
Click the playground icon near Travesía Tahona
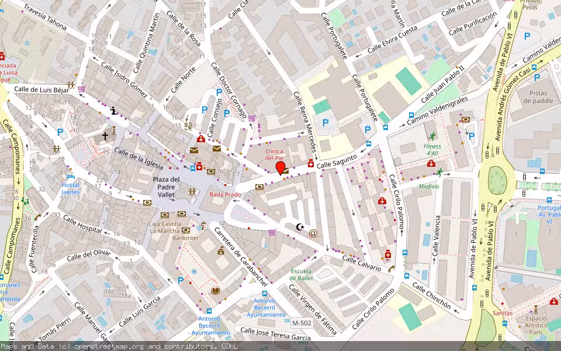click(71, 84)
